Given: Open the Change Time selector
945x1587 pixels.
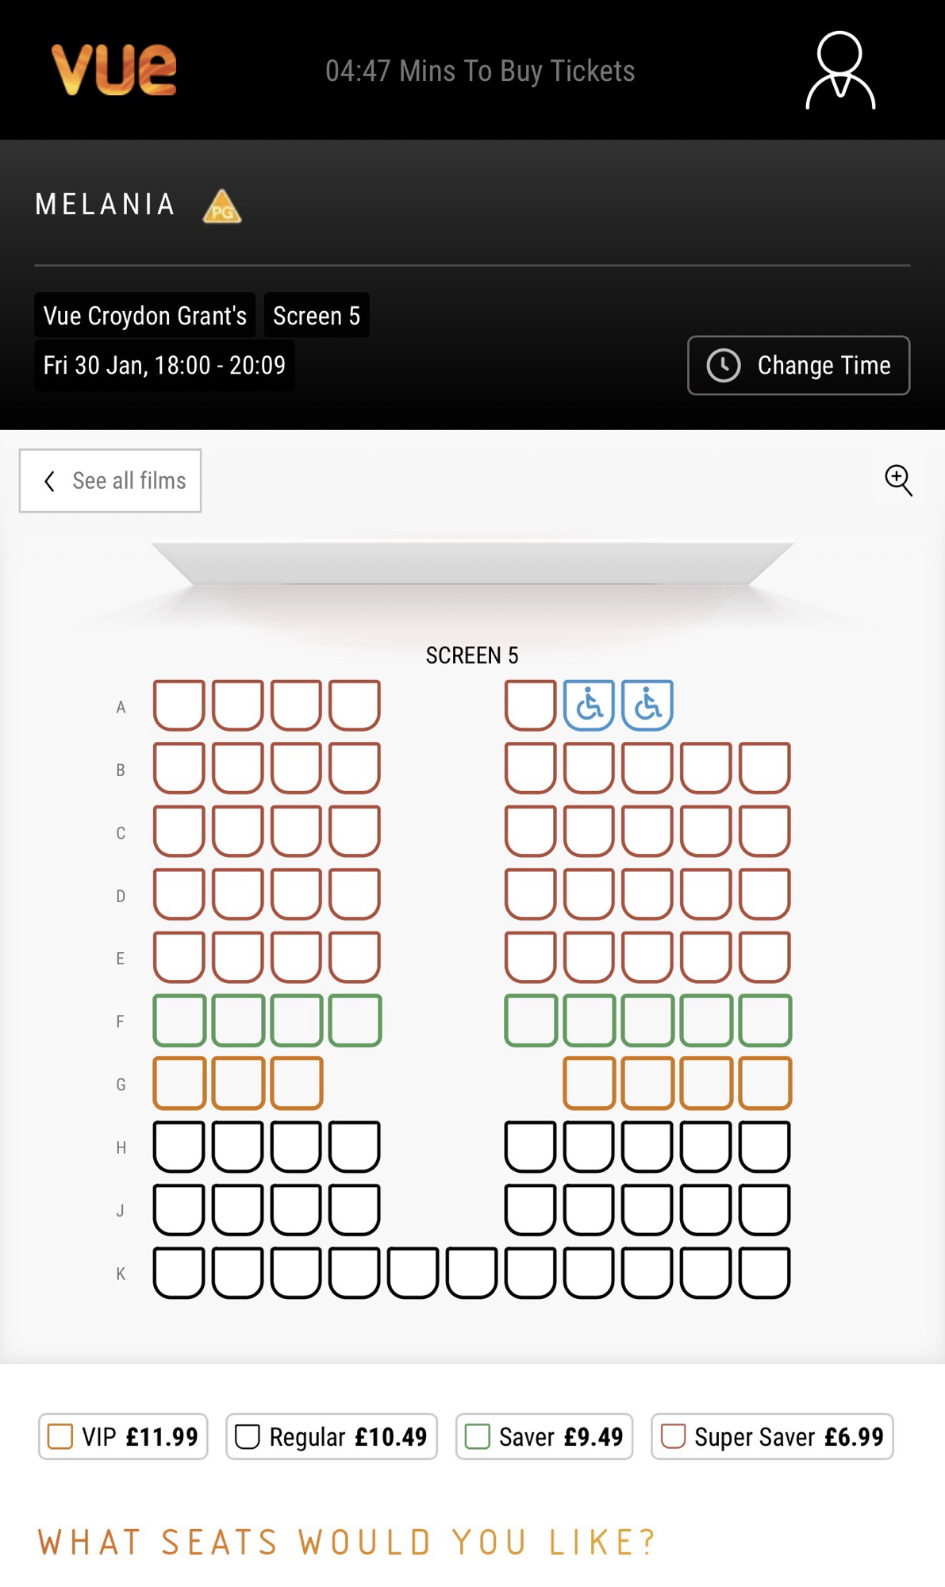Looking at the screenshot, I should click(798, 366).
